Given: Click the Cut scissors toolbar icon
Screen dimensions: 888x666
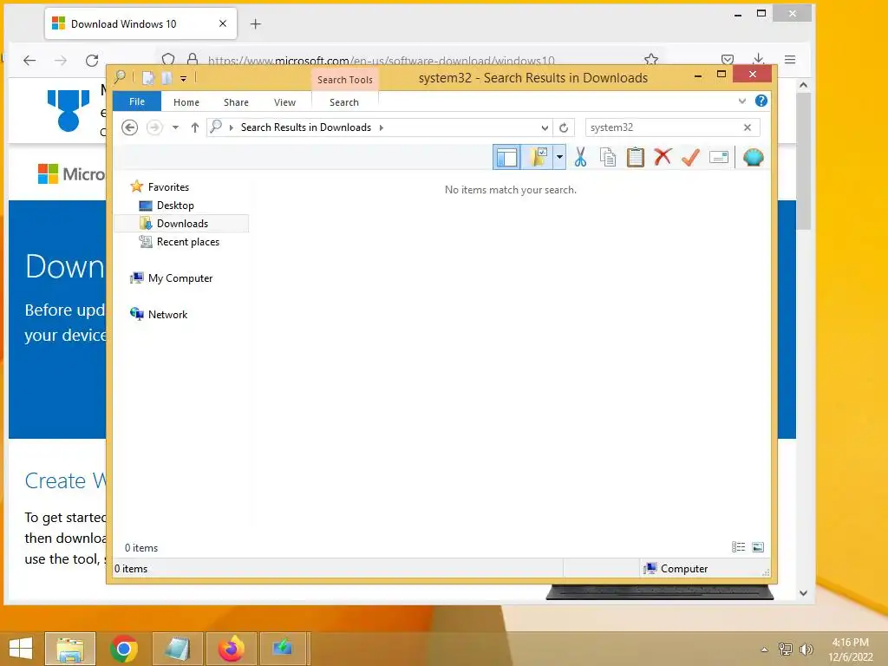Looking at the screenshot, I should (580, 157).
